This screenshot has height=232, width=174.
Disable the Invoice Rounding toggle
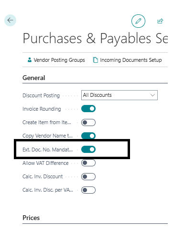tap(88, 109)
